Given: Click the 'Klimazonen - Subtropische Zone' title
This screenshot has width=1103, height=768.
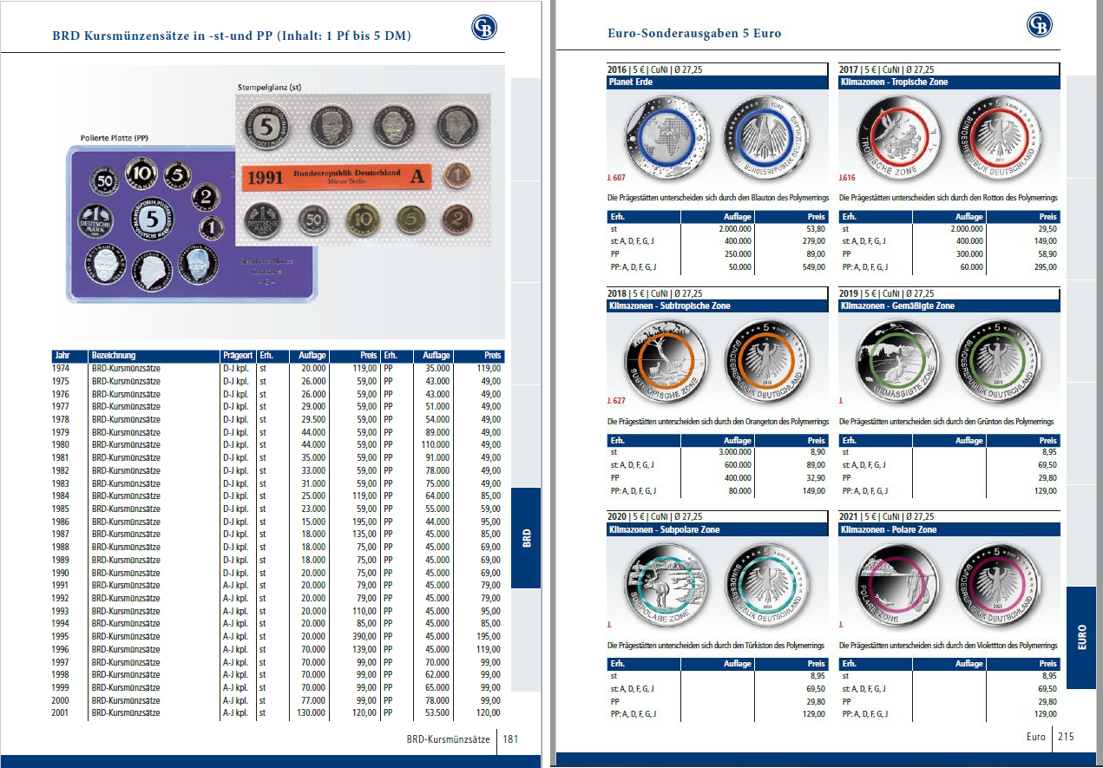Looking at the screenshot, I should tap(718, 306).
